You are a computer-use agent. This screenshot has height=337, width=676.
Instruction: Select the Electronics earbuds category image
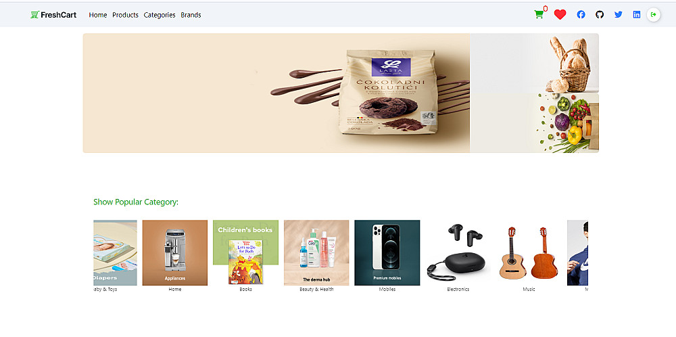tap(458, 253)
